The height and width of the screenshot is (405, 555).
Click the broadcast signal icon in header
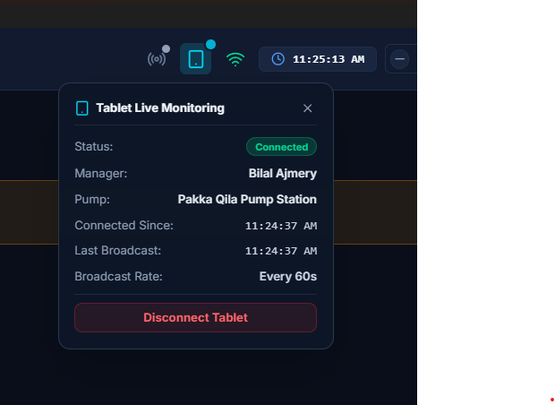[x=157, y=59]
